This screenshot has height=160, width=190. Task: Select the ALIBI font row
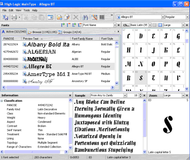pos(58,59)
